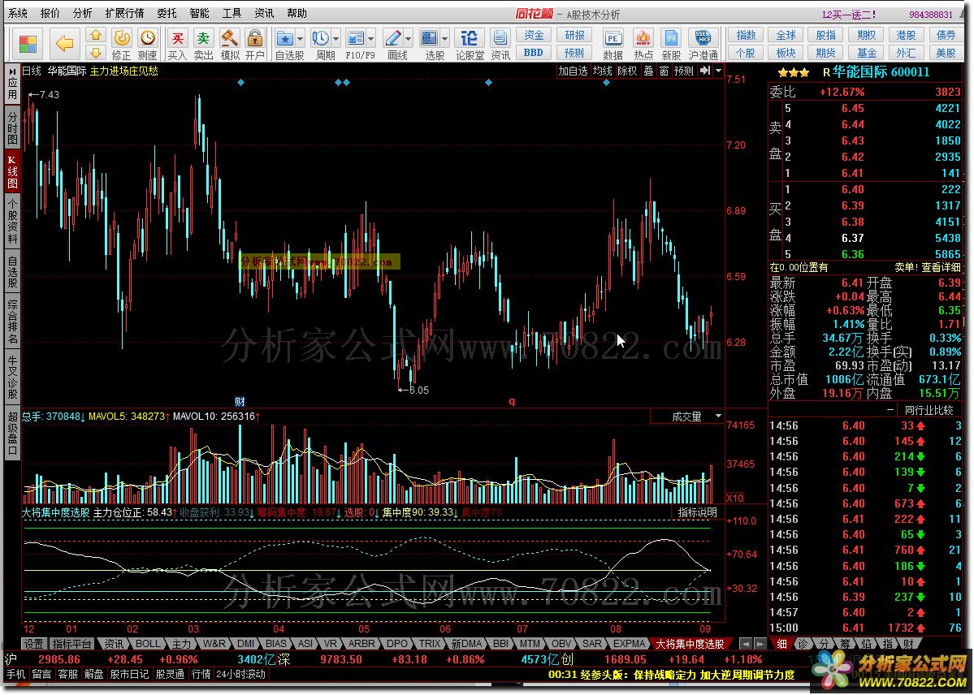Click the 财 marker below the K-line chart
Image resolution: width=974 pixels, height=695 pixels.
pyautogui.click(x=240, y=401)
